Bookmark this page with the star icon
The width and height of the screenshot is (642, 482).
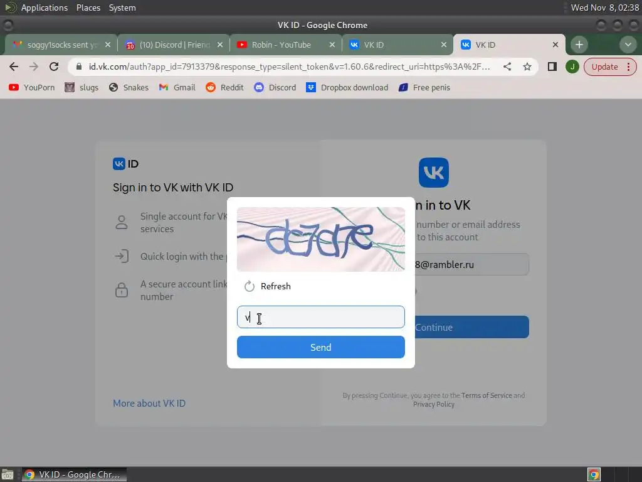pyautogui.click(x=527, y=67)
